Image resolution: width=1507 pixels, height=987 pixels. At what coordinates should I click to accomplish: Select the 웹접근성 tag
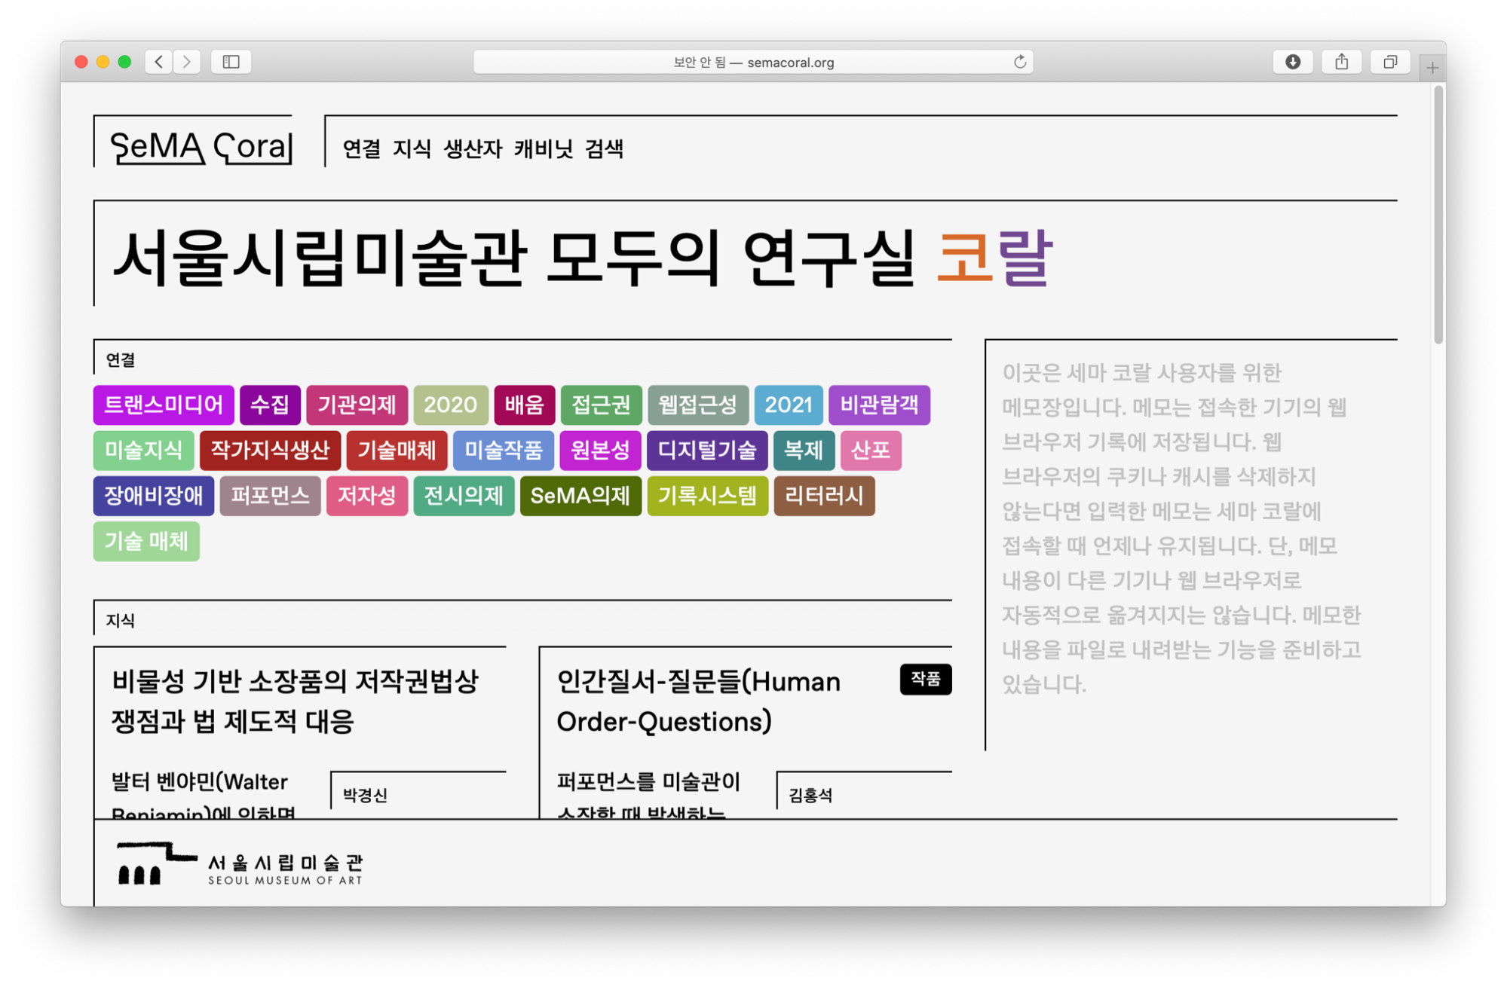(697, 405)
